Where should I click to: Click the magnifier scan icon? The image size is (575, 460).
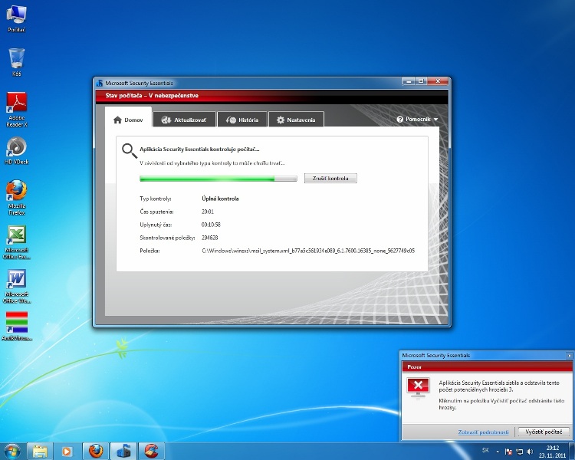(130, 151)
